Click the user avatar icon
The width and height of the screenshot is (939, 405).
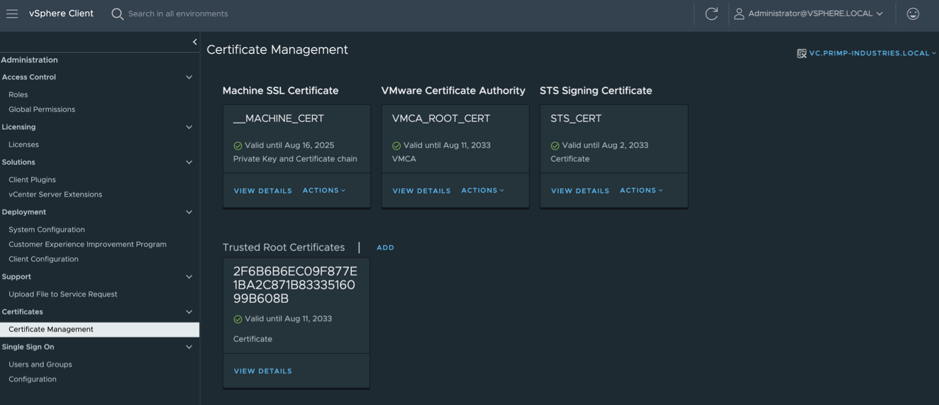pos(739,13)
